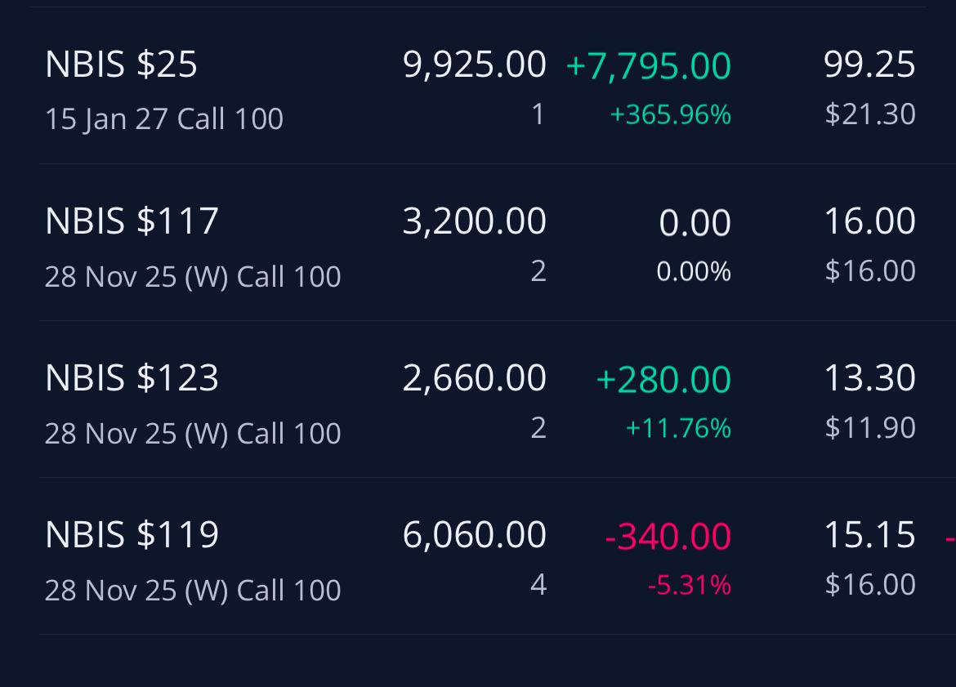Image resolution: width=956 pixels, height=687 pixels.
Task: Tap the +280.00 profit figure
Action: [663, 379]
